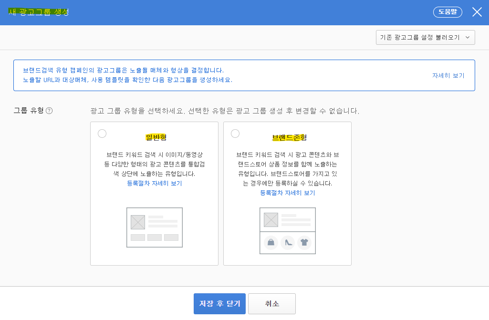Click the 그룹 유형 label
The width and height of the screenshot is (489, 320).
coord(29,111)
